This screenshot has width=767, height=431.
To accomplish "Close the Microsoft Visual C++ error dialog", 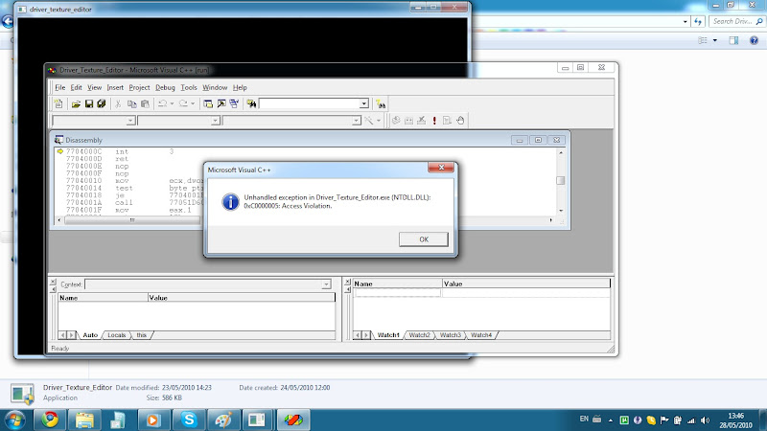I will (441, 168).
